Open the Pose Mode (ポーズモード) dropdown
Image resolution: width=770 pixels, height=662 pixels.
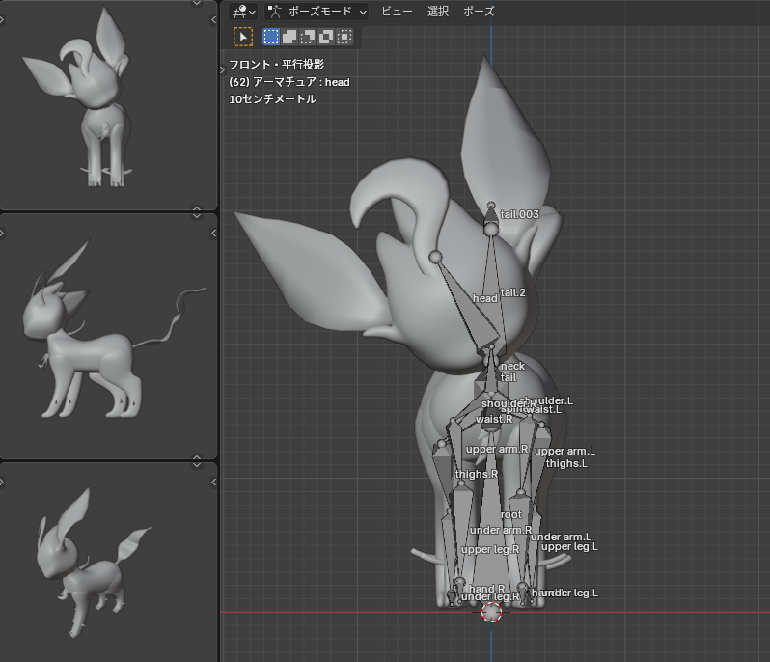(316, 12)
